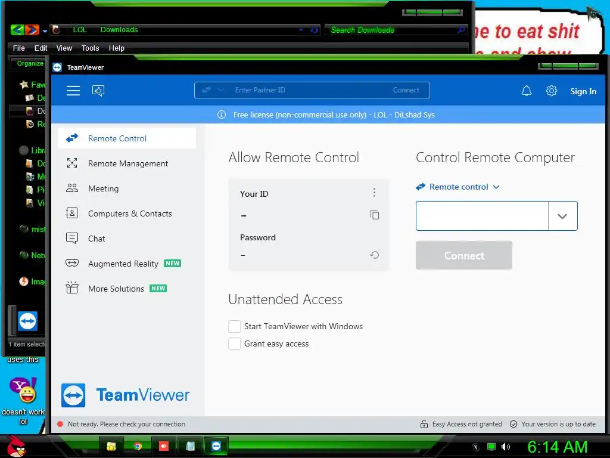Screen dimensions: 610x458
Task: Click the Connect link in the top bar
Action: (x=406, y=90)
